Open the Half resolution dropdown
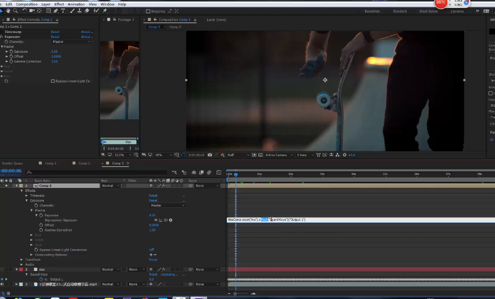This screenshot has height=299, width=495. click(x=238, y=155)
